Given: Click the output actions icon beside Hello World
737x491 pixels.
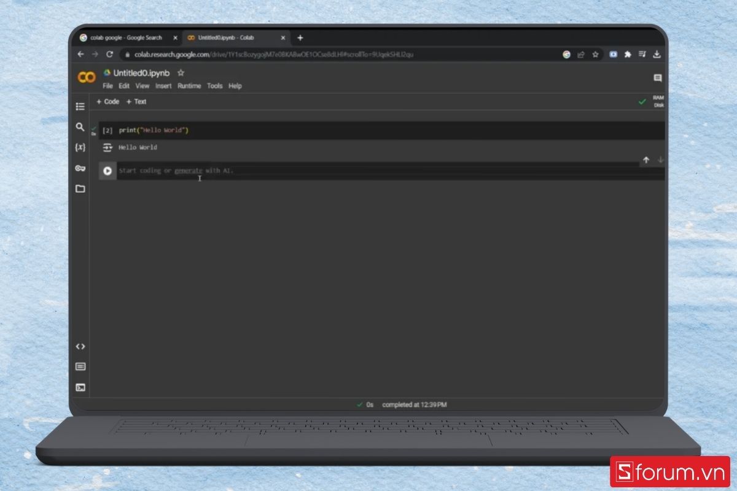Looking at the screenshot, I should click(x=107, y=147).
